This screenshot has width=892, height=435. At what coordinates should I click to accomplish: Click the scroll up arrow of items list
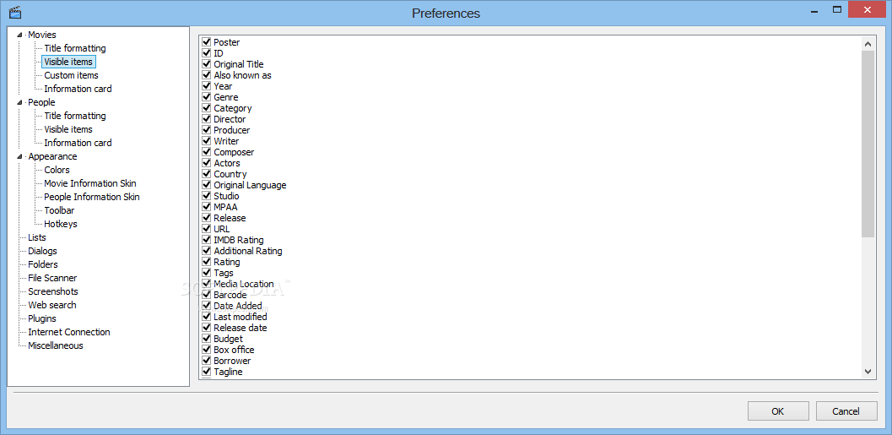tap(868, 43)
